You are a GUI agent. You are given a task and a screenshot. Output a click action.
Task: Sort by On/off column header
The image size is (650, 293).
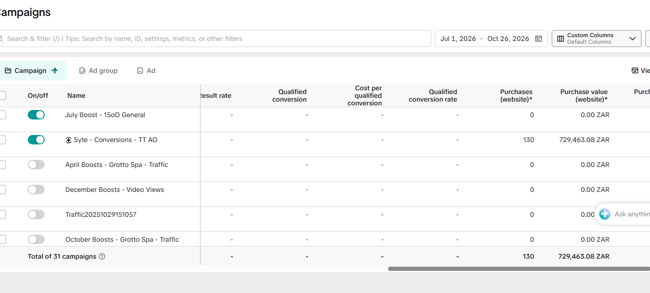38,95
